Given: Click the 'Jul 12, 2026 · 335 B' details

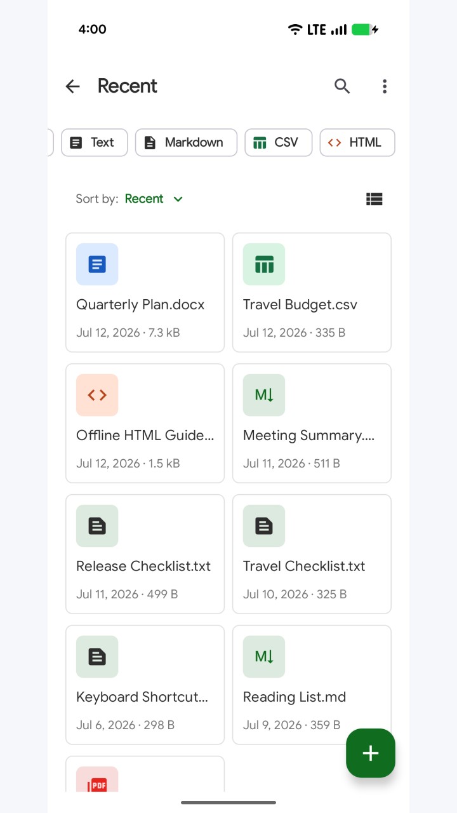Looking at the screenshot, I should pyautogui.click(x=295, y=333).
